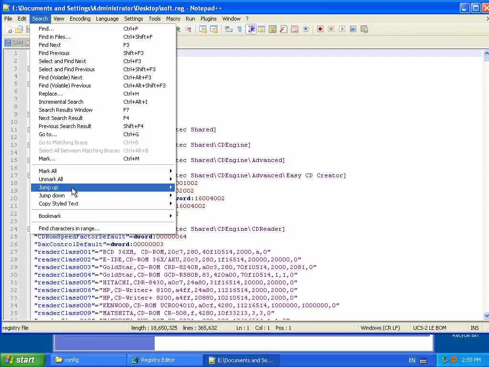
Task: Open the Tools menu
Action: pyautogui.click(x=154, y=19)
